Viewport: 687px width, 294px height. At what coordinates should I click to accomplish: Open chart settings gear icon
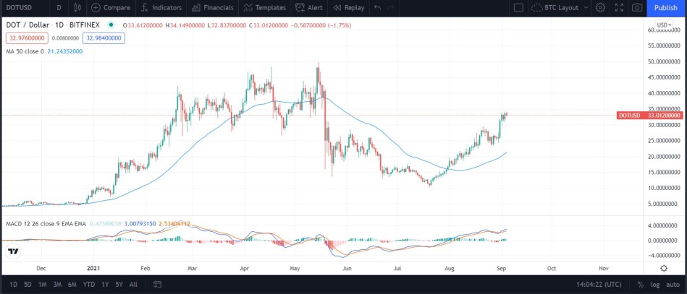pos(600,7)
